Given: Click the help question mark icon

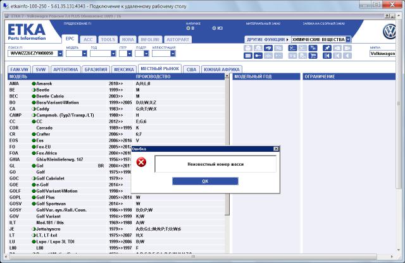Looking at the screenshot, I should [x=387, y=16].
